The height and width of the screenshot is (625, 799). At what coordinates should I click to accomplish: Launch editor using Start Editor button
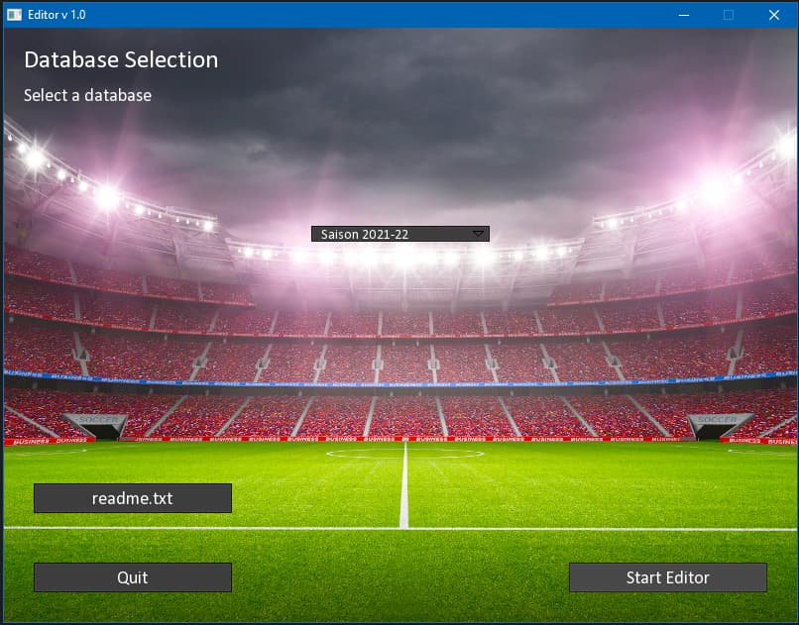pyautogui.click(x=667, y=577)
